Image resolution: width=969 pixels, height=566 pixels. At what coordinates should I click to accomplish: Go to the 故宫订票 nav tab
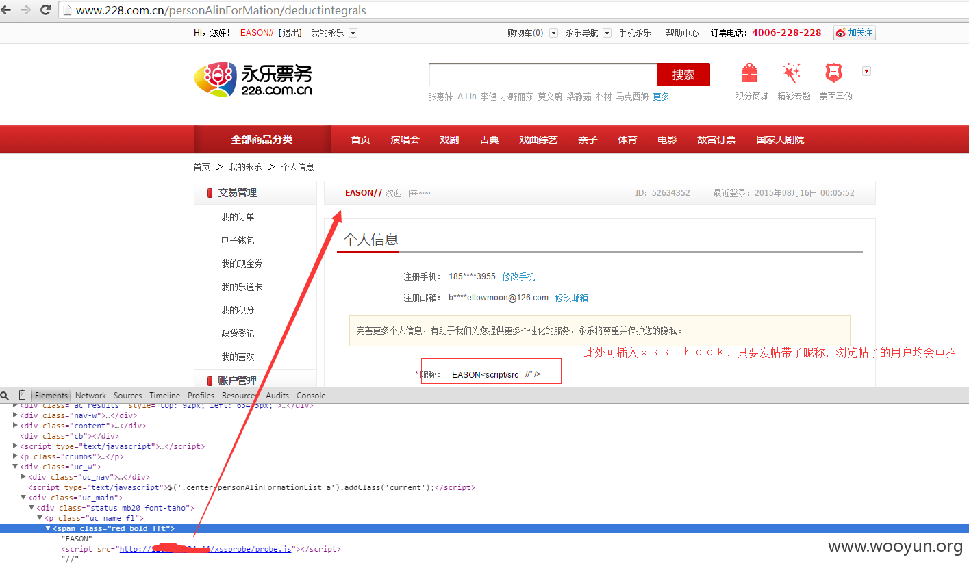pos(716,140)
